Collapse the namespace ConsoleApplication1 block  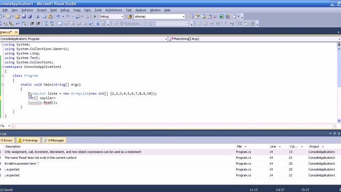(x=3, y=67)
